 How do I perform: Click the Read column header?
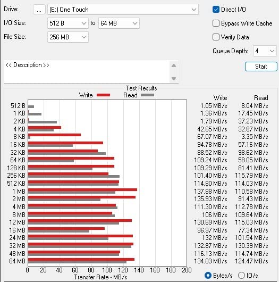(x=261, y=98)
